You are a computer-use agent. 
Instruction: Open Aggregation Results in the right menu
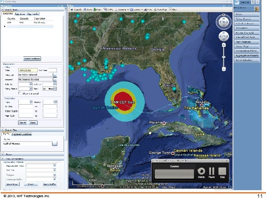pyautogui.click(x=247, y=55)
